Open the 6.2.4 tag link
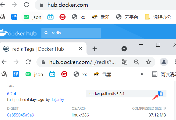Screen dimensions: 176x120 click(12, 94)
